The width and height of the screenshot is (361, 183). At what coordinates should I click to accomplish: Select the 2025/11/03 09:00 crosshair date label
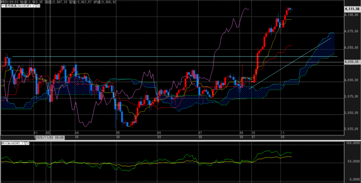point(50,137)
